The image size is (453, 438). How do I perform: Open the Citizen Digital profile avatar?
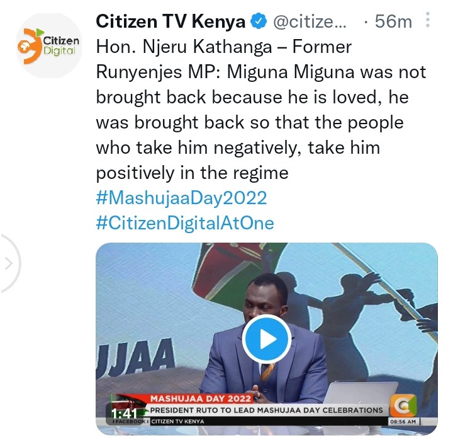pos(49,46)
